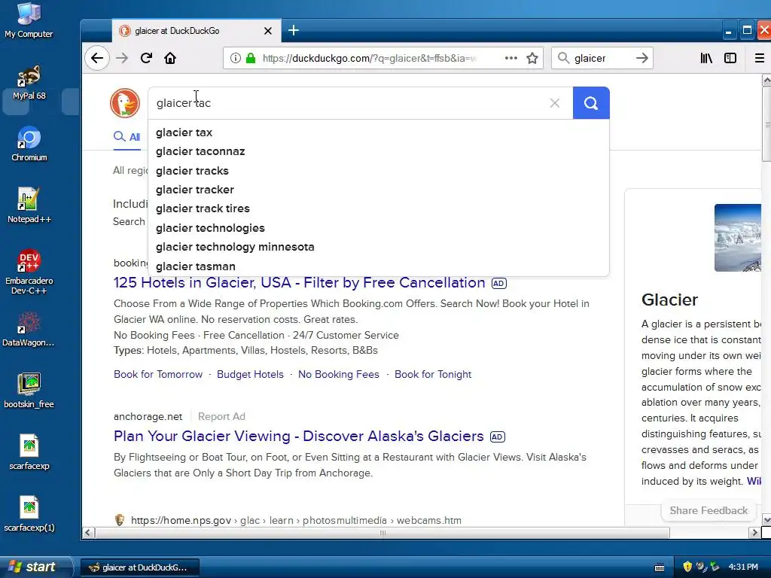The height and width of the screenshot is (578, 771).
Task: Open the 125 Hotels in Glacier, USA ad link
Action: click(x=300, y=283)
